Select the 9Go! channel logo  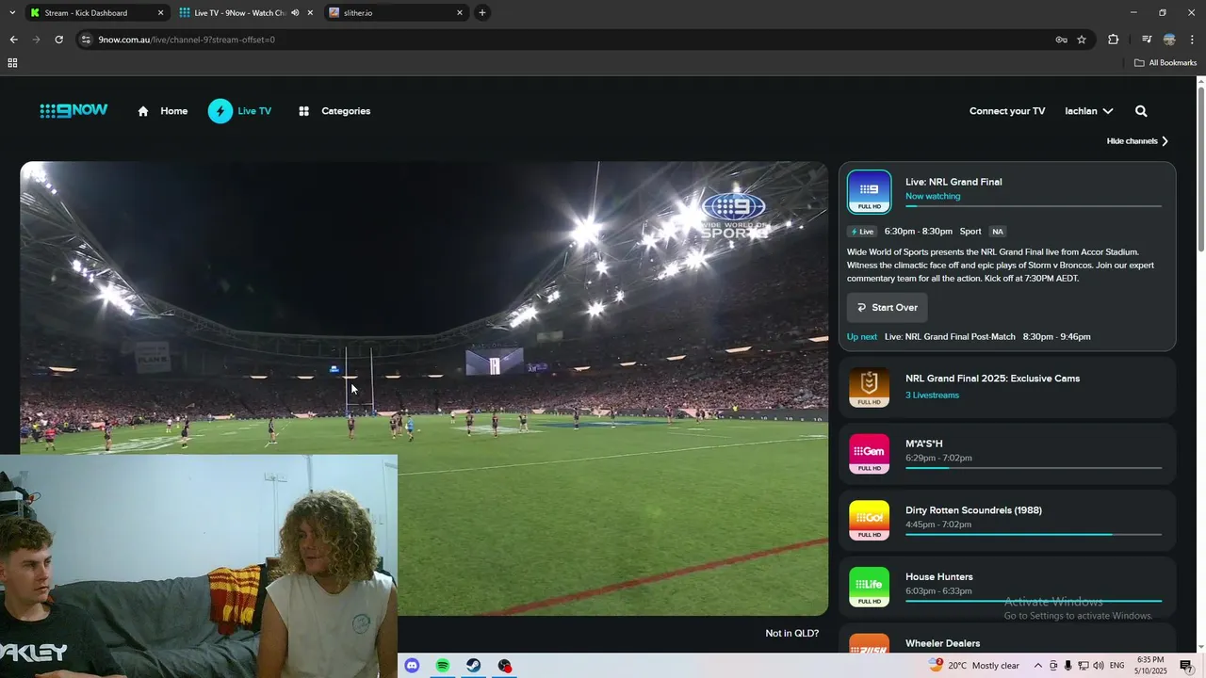click(869, 521)
